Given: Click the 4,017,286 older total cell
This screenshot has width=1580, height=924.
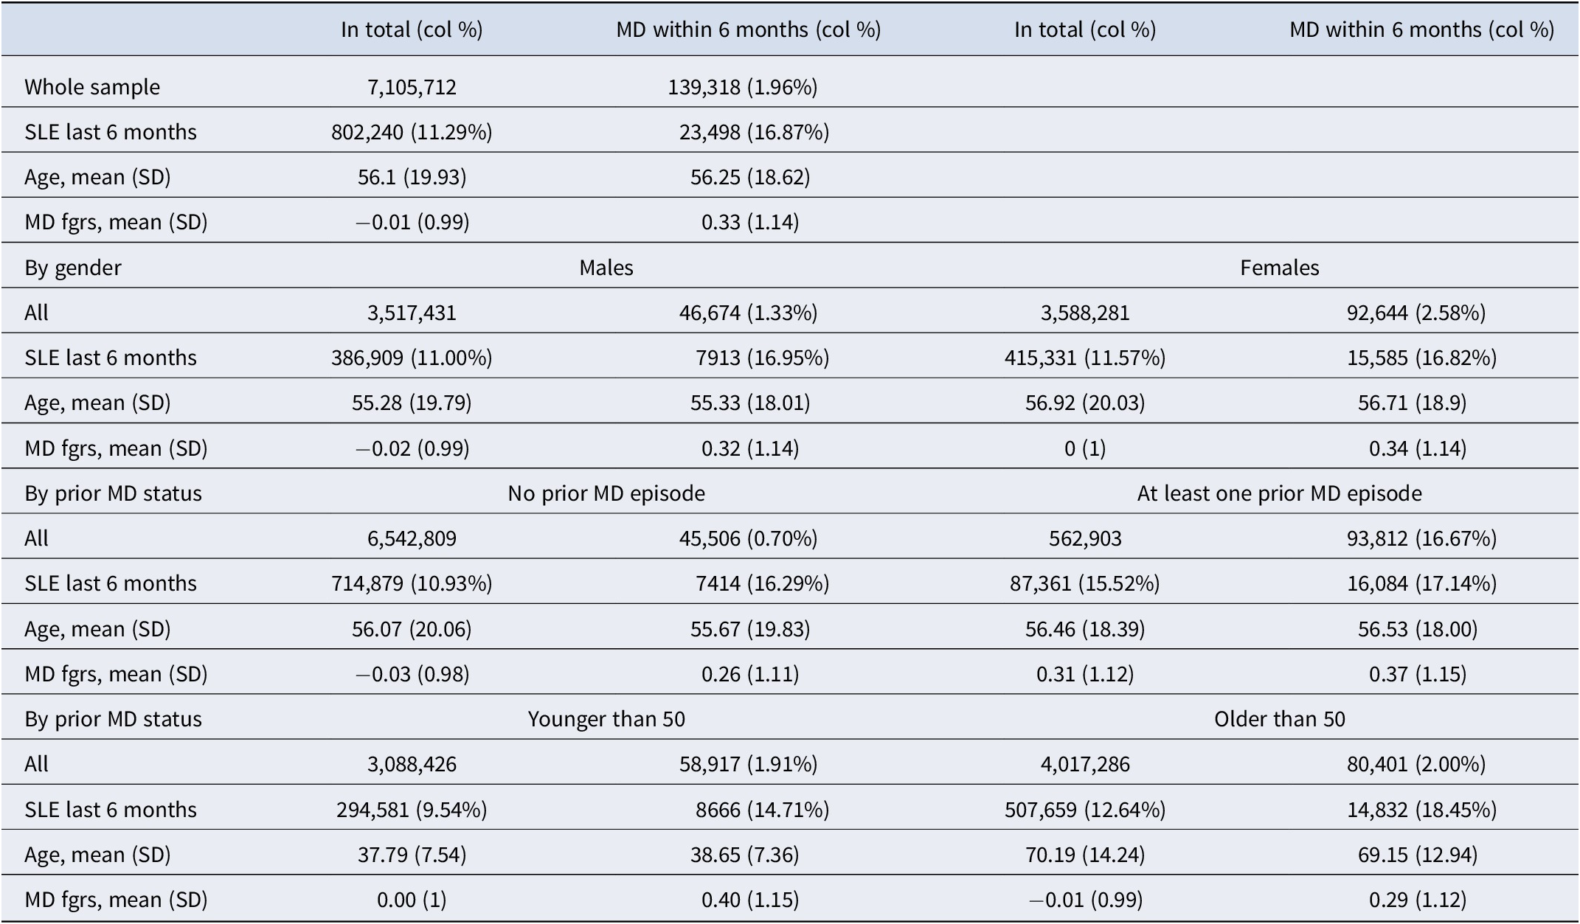Looking at the screenshot, I should tap(1085, 764).
